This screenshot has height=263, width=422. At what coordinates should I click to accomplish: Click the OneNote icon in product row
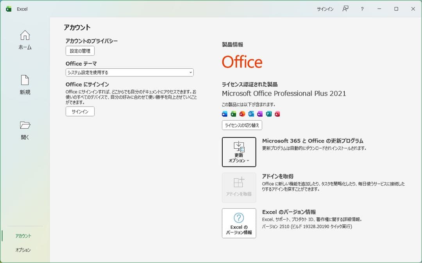(x=259, y=114)
